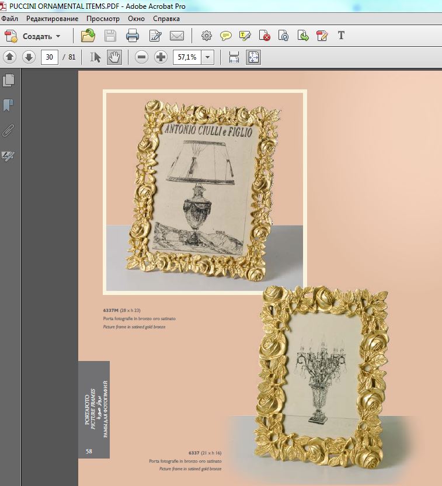Viewport: 442px width, 486px height.
Task: Zoom in with the plus button
Action: click(161, 57)
